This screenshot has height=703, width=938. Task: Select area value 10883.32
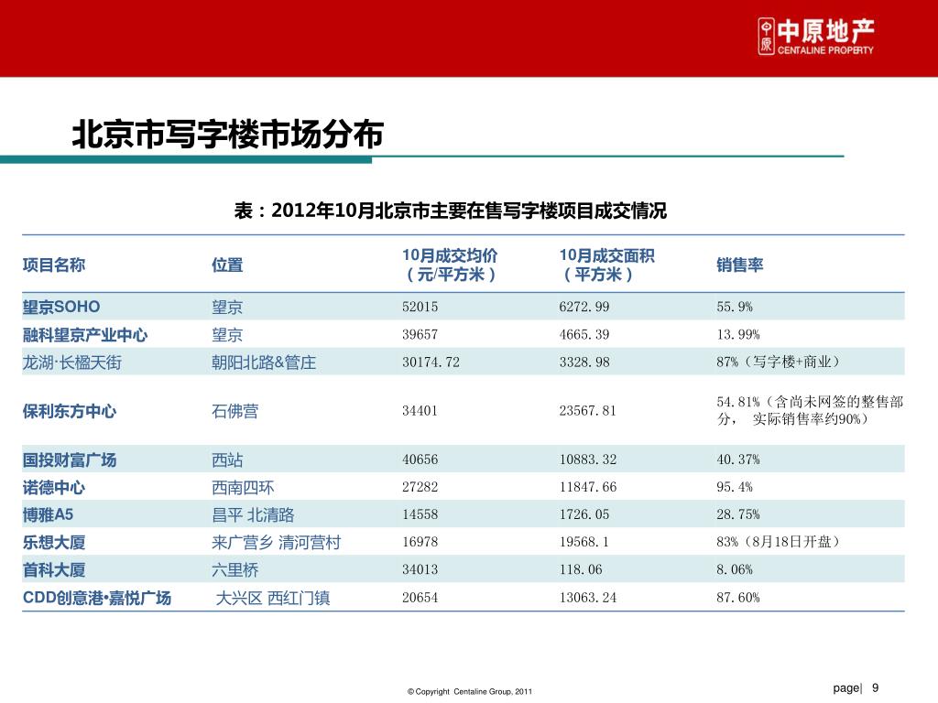coord(587,460)
